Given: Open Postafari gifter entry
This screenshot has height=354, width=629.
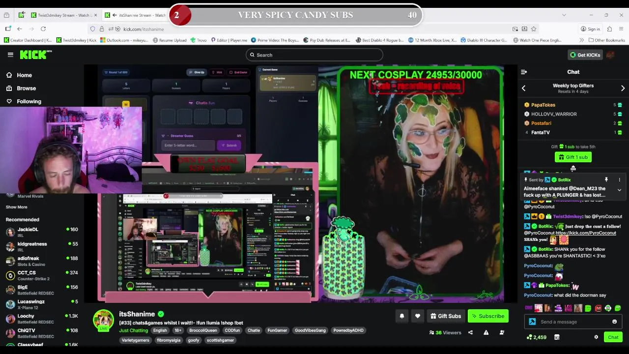Looking at the screenshot, I should (x=541, y=123).
